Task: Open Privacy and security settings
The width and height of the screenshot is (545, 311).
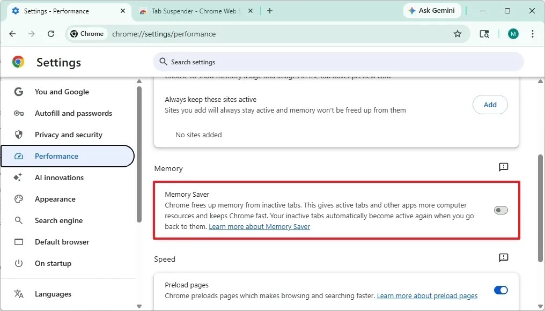Action: (x=68, y=135)
